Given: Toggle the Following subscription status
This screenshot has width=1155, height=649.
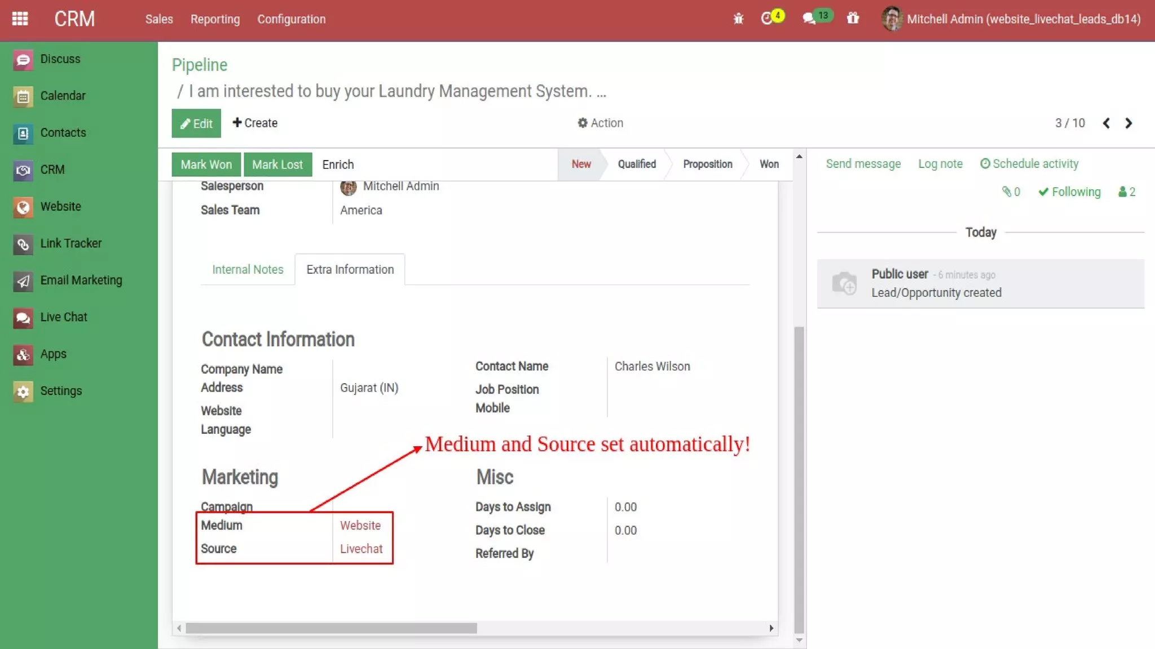Looking at the screenshot, I should click(x=1069, y=192).
